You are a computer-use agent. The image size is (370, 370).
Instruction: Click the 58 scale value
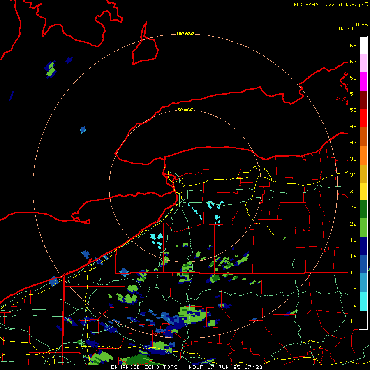[x=353, y=78]
